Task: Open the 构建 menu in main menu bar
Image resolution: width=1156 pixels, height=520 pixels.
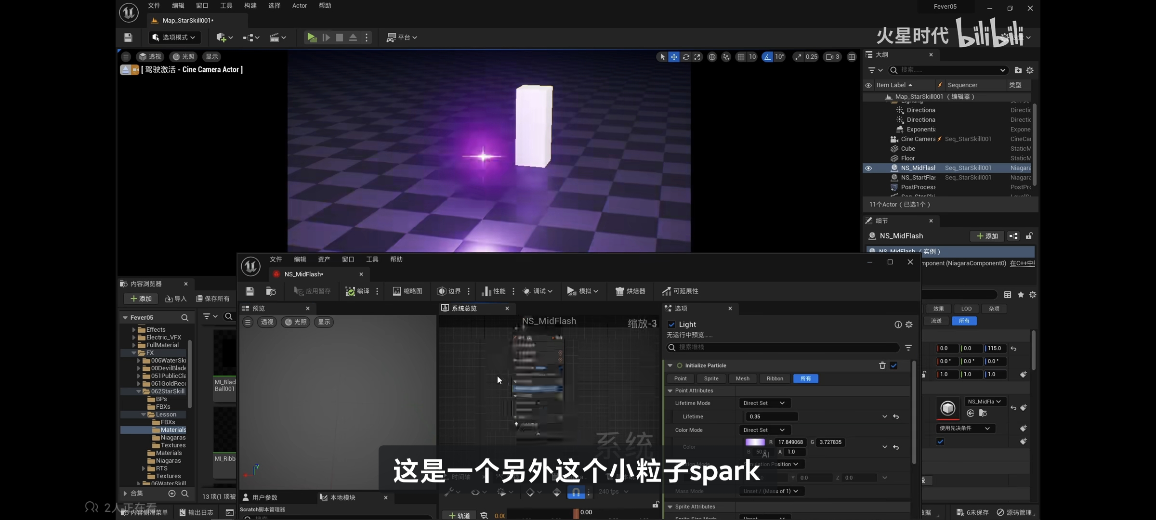Action: pos(250,6)
